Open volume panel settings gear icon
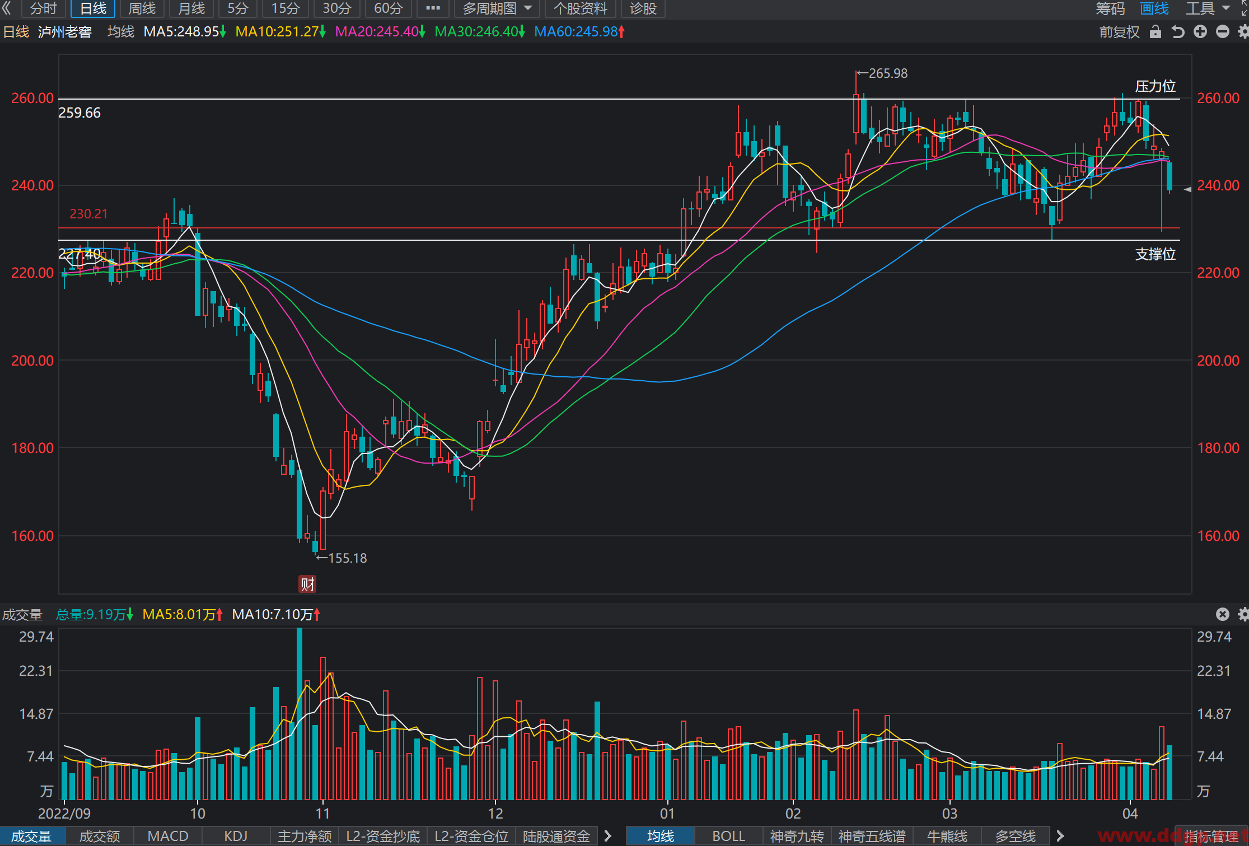 tap(1243, 614)
